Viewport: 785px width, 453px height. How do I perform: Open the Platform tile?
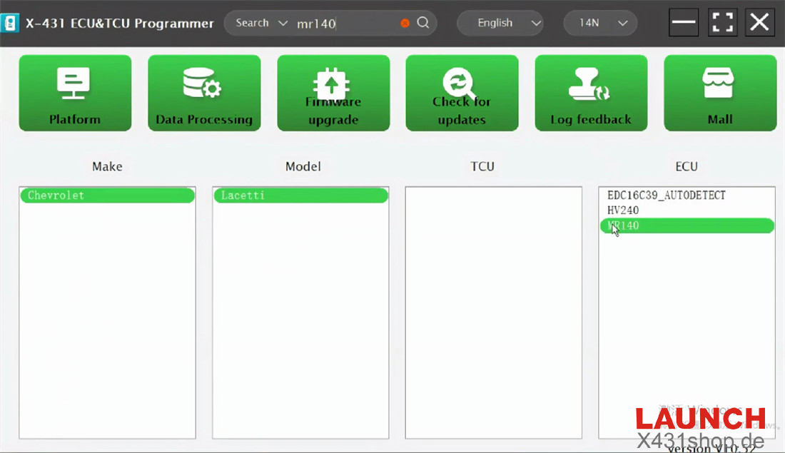[75, 93]
